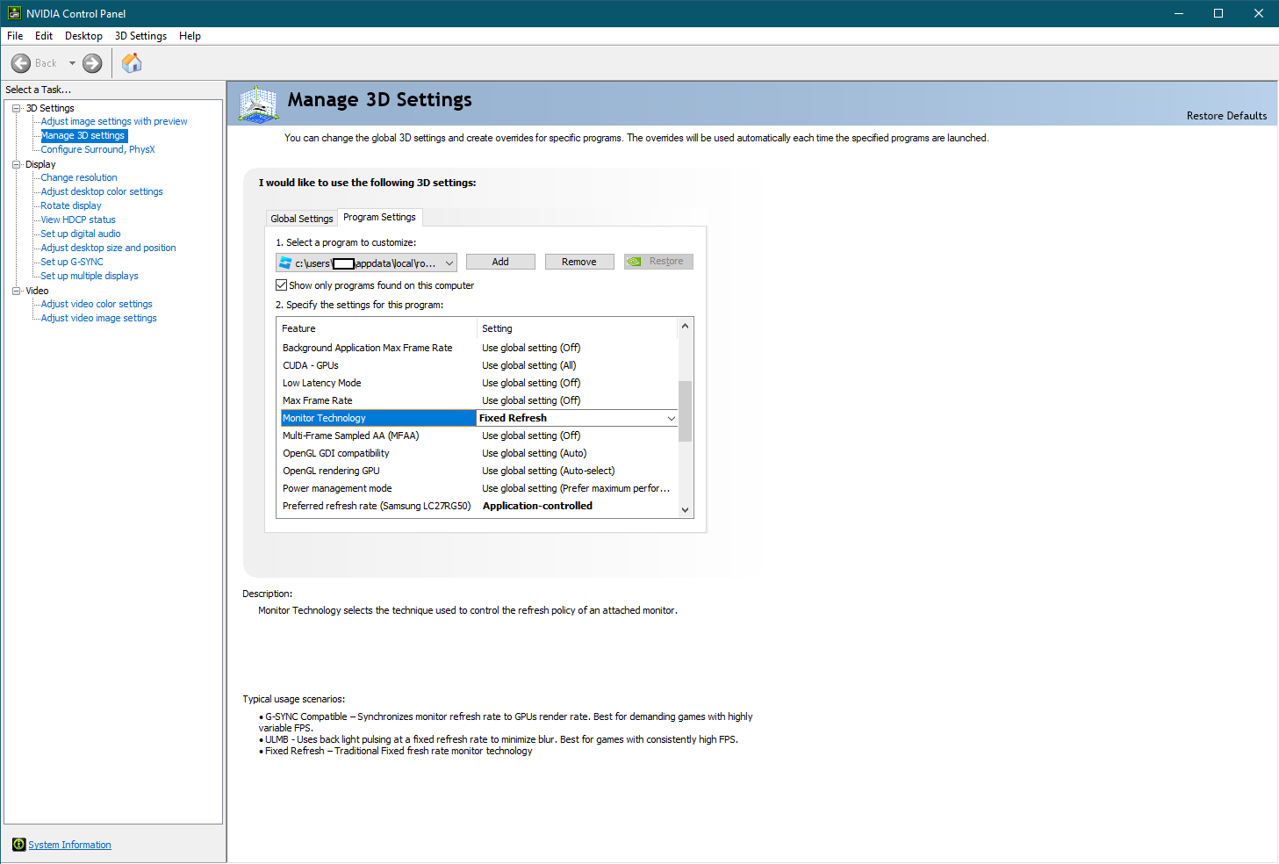Click the Manage 3D Settings header icon

(x=259, y=104)
